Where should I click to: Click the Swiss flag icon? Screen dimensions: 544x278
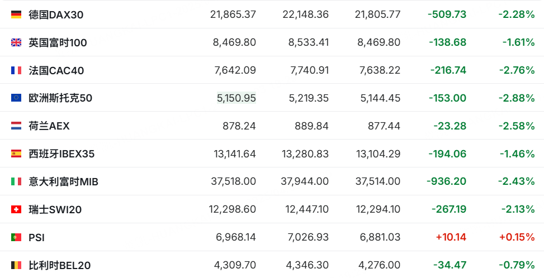click(16, 209)
